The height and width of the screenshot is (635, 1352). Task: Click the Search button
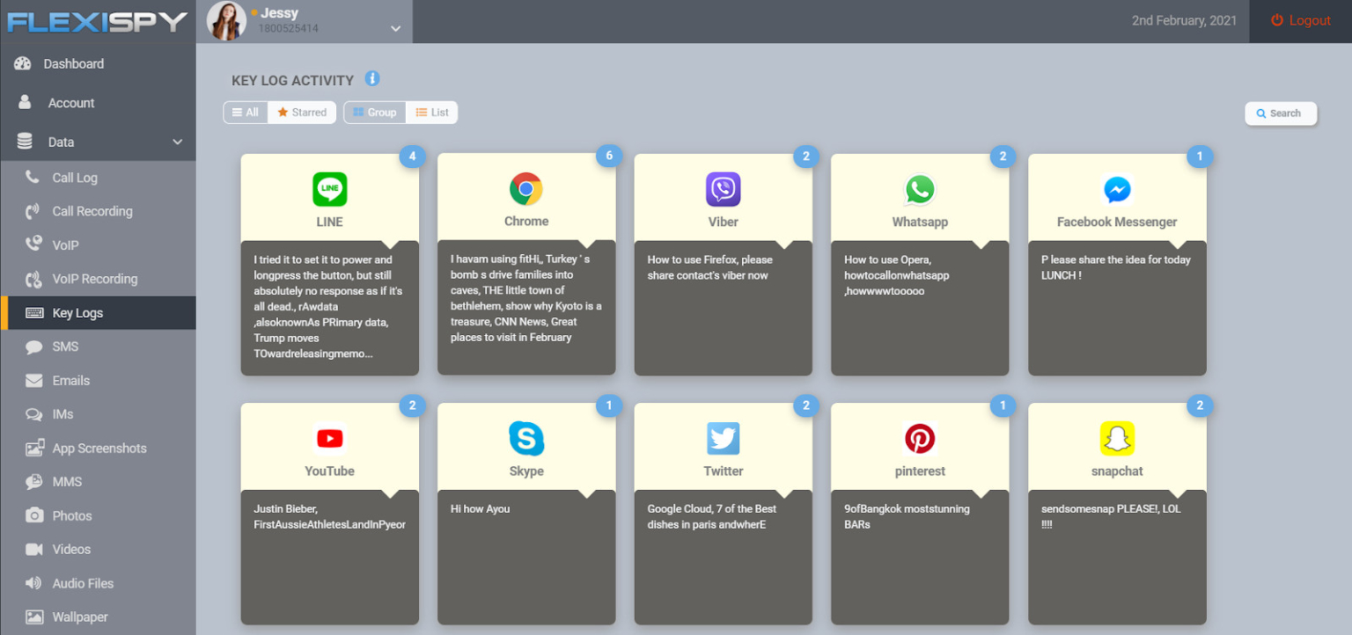tap(1280, 113)
